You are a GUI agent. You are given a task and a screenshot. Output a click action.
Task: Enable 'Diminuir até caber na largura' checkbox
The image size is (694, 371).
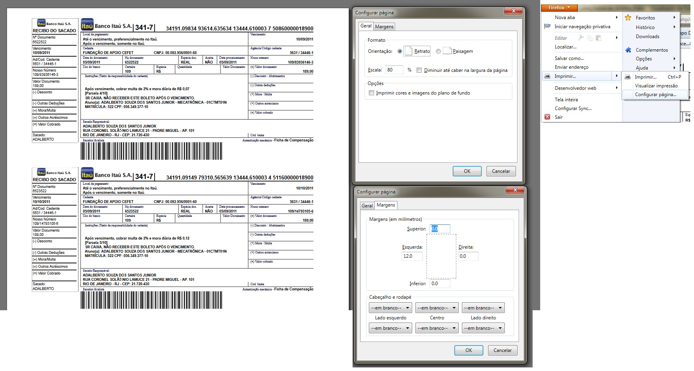(x=419, y=70)
